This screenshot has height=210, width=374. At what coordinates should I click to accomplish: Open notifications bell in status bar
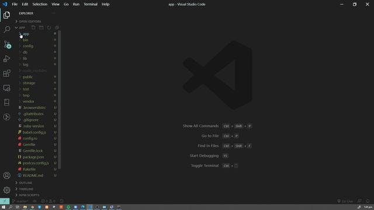[x=368, y=201]
